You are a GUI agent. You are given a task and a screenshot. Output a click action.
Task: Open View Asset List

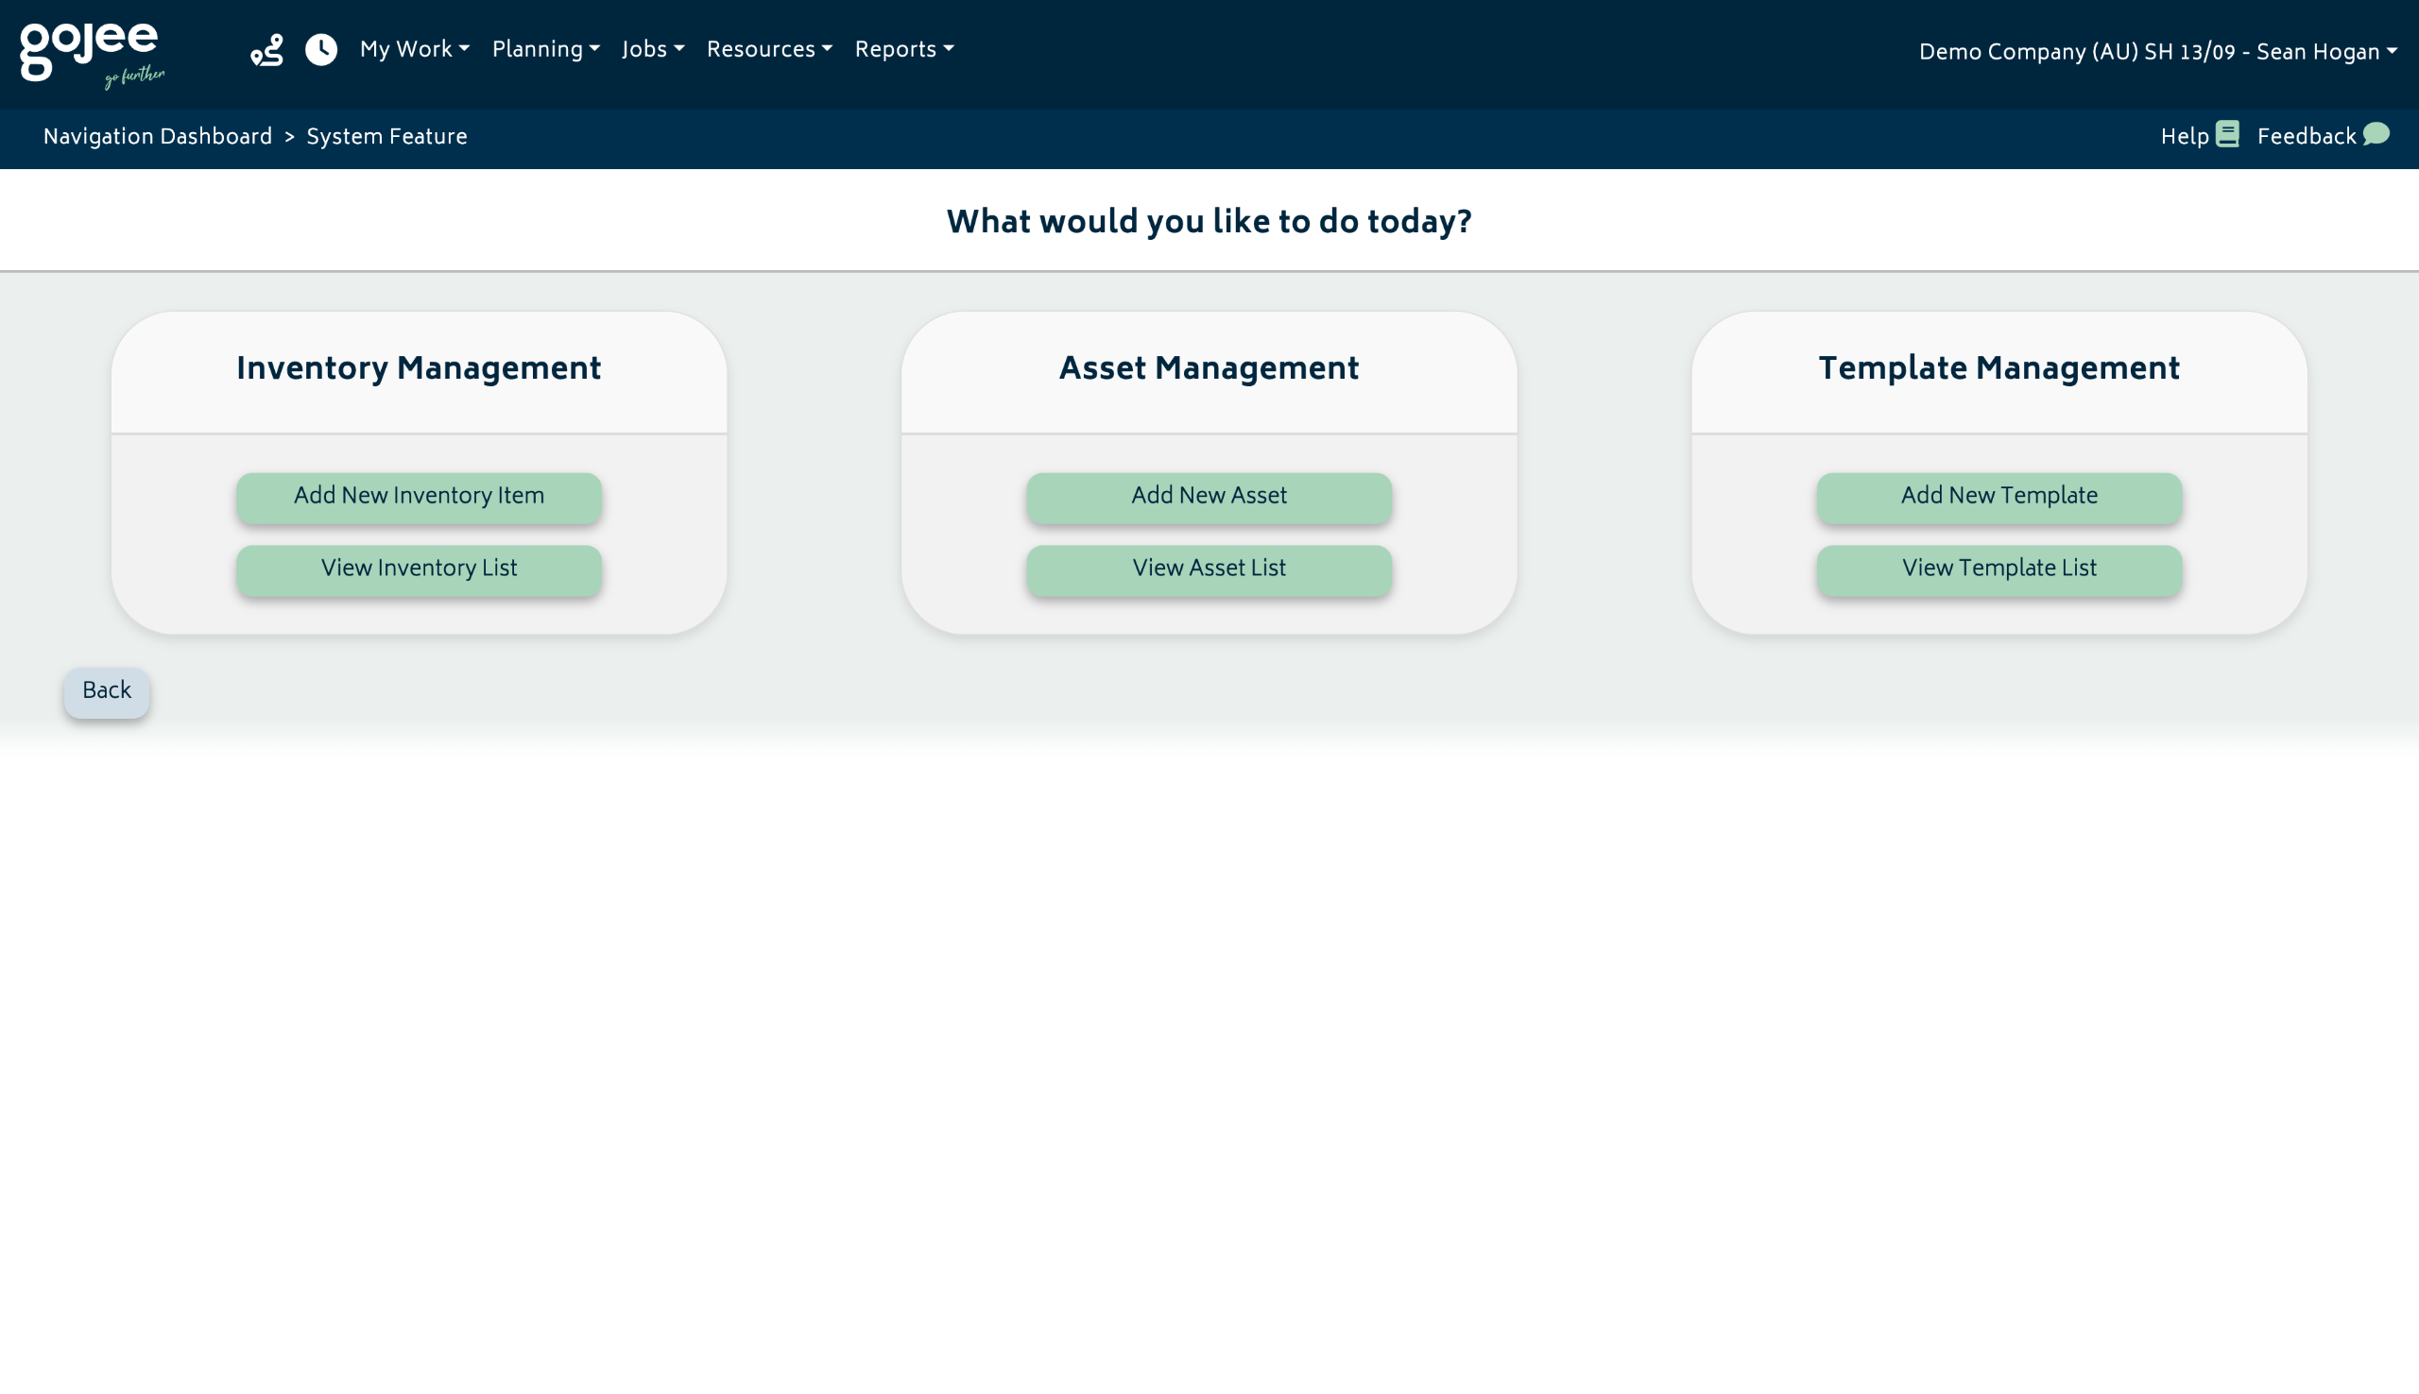click(1209, 569)
